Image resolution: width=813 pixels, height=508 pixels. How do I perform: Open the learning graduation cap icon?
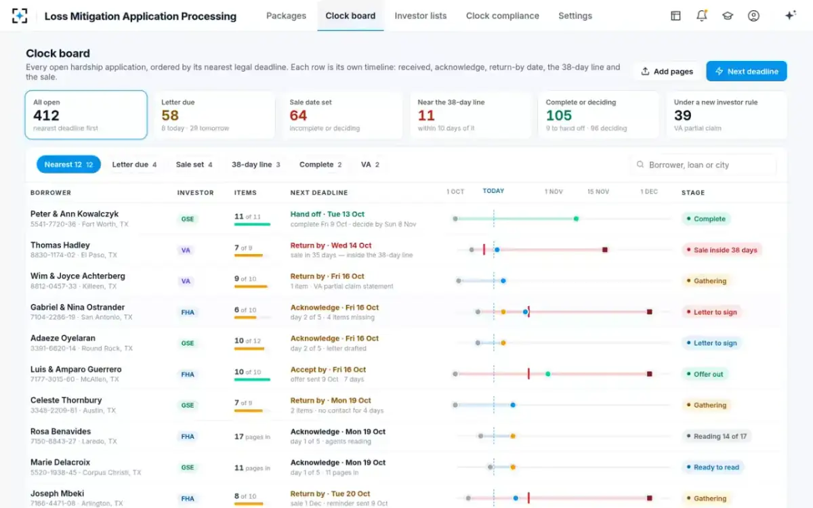click(728, 16)
